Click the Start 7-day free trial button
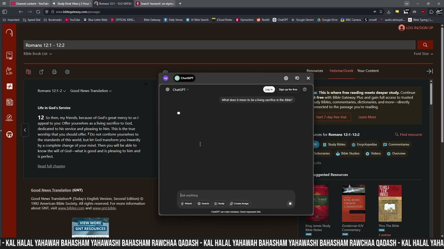 tap(331, 117)
